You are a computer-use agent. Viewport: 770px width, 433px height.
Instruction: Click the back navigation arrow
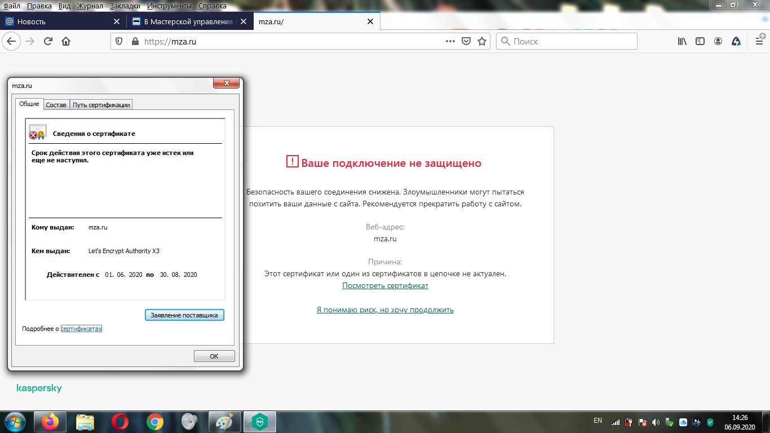[11, 41]
